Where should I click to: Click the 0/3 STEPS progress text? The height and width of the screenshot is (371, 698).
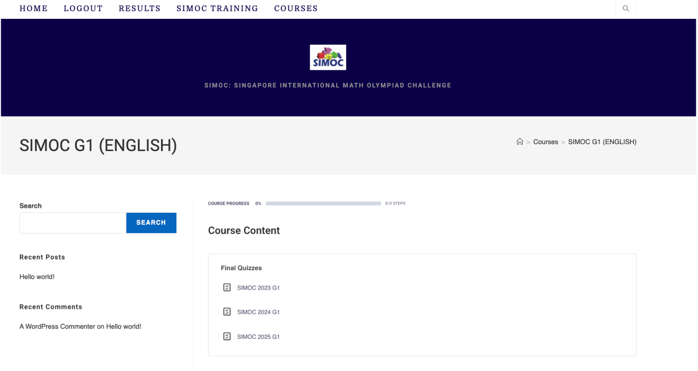click(x=395, y=204)
